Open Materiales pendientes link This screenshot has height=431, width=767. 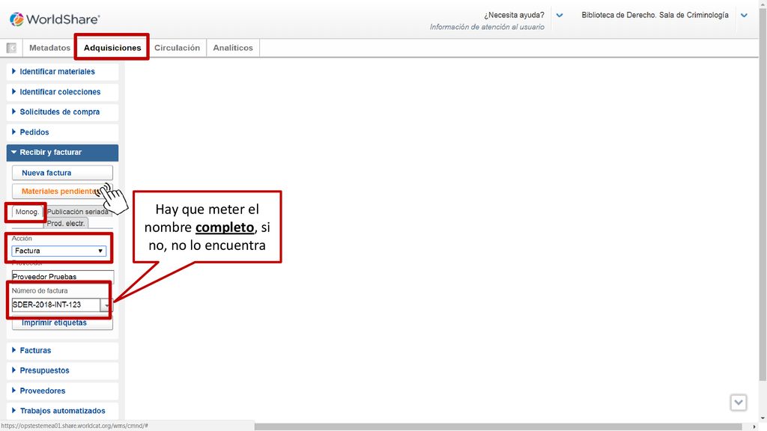[63, 191]
